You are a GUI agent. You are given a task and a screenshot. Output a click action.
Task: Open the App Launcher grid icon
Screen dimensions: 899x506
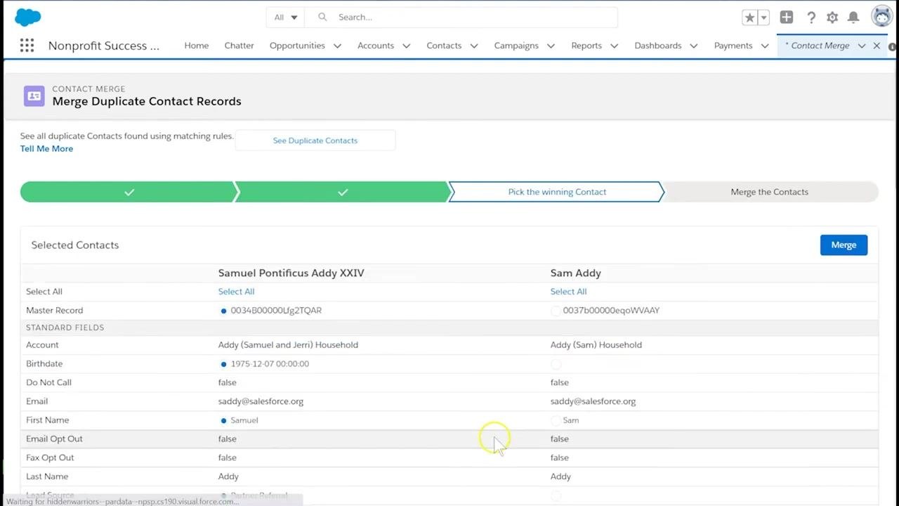pyautogui.click(x=27, y=46)
